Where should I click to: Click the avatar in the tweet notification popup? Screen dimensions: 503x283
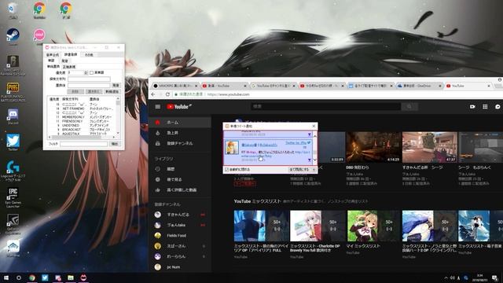pyautogui.click(x=232, y=148)
